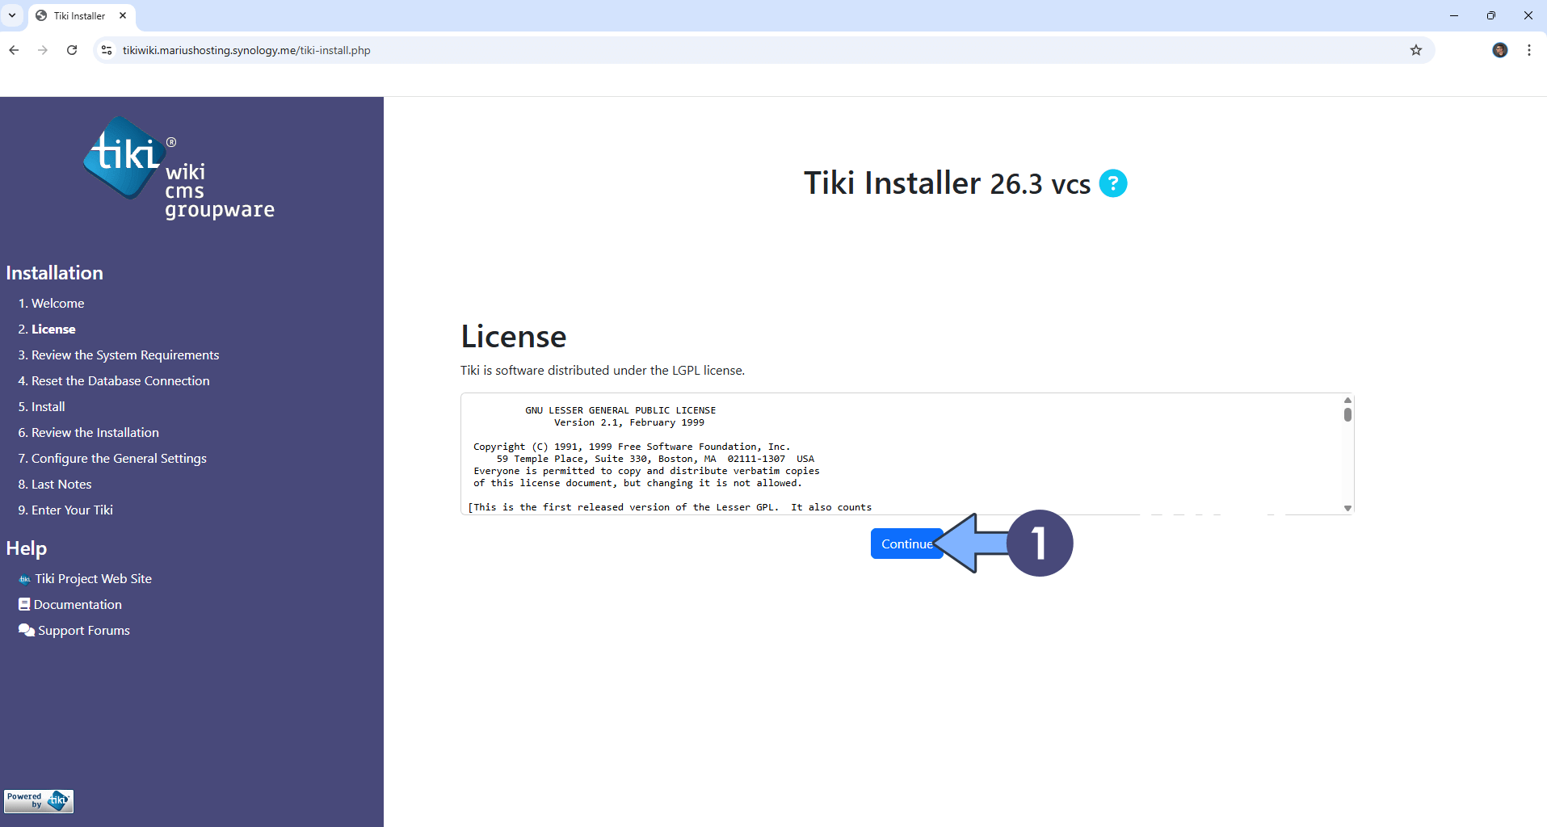The height and width of the screenshot is (827, 1547).
Task: Open the site information icon in address bar
Action: point(106,50)
